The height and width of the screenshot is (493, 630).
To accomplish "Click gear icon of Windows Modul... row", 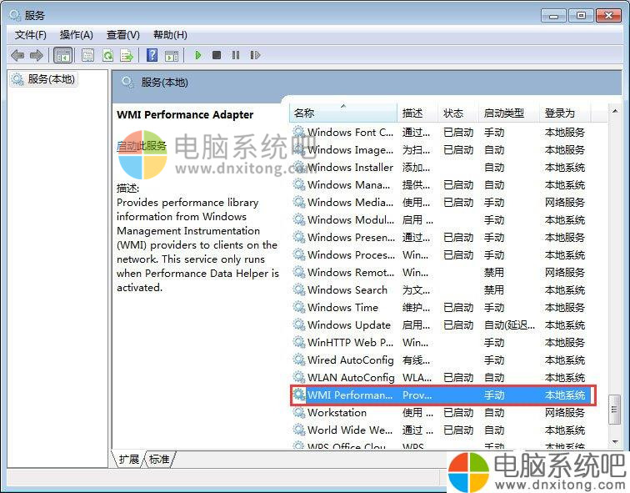I will [x=299, y=219].
